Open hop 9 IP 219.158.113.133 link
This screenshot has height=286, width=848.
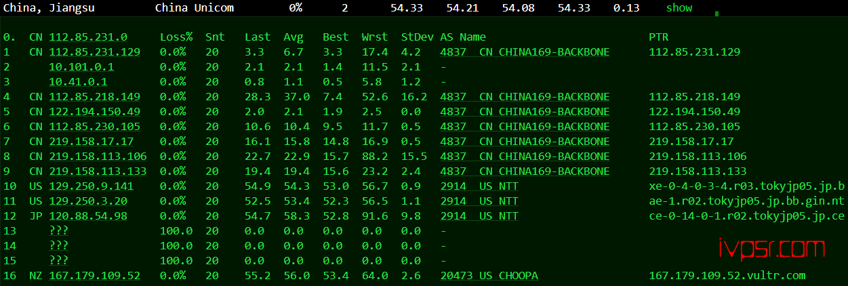[x=98, y=171]
